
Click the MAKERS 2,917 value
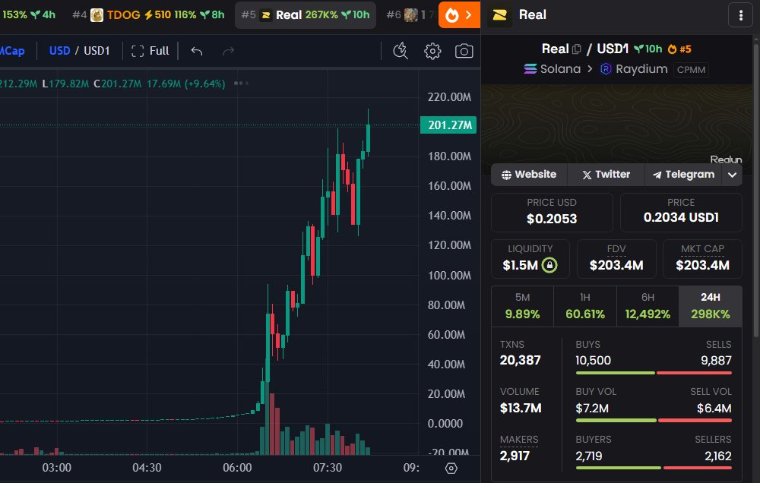coord(515,456)
